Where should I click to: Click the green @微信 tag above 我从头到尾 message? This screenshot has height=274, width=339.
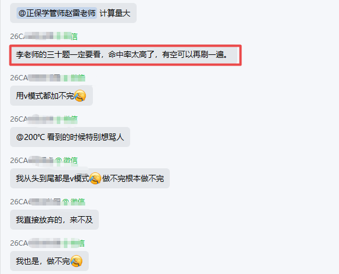point(66,160)
